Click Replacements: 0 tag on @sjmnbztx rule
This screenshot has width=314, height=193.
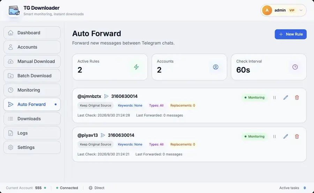pos(182,105)
